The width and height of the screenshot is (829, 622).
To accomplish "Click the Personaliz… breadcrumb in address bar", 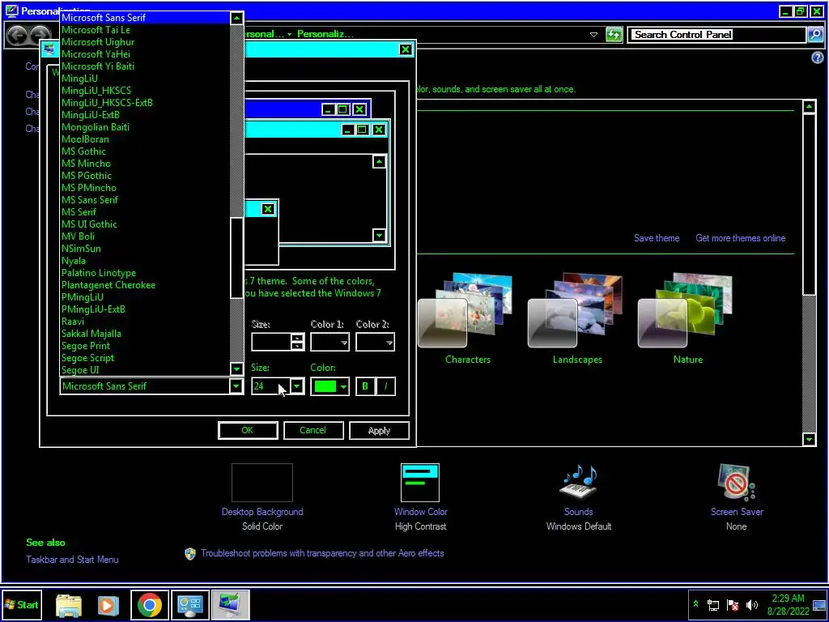I will pos(325,34).
